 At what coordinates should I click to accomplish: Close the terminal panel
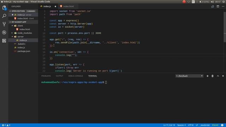[x=223, y=76]
